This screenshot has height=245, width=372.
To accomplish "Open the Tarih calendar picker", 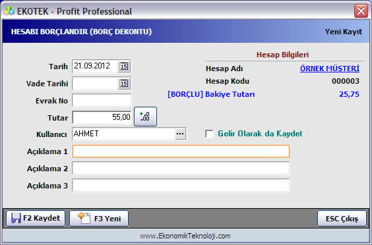I will pos(124,66).
